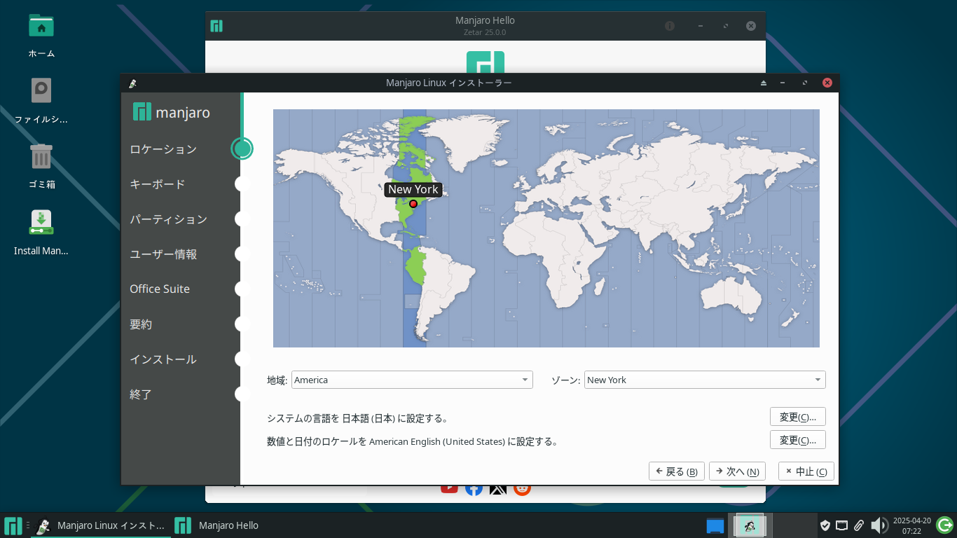Open the security shield tray icon
Viewport: 957px width, 538px height.
click(x=825, y=525)
